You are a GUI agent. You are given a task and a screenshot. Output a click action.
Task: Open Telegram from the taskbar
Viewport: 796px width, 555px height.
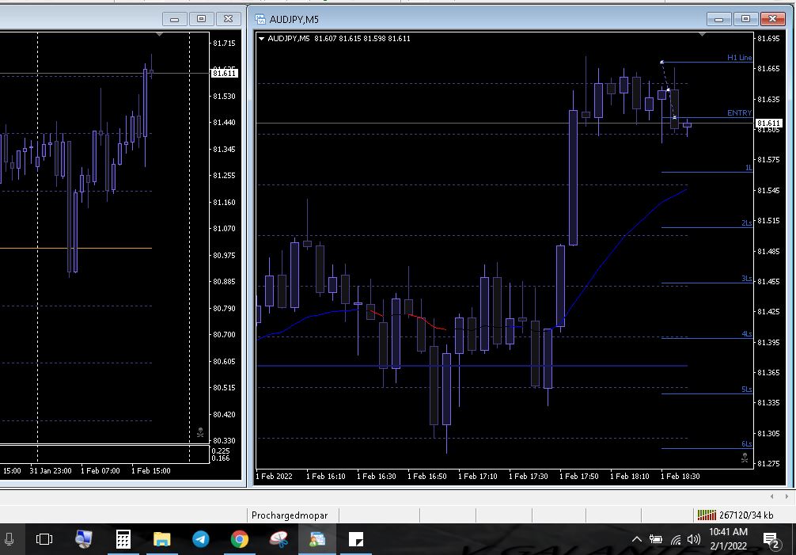point(201,539)
